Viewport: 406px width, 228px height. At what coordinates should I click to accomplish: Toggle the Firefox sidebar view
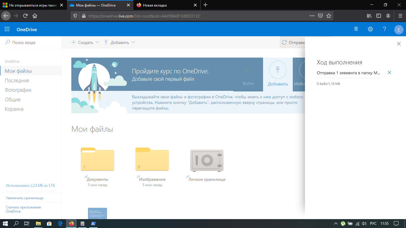(379, 16)
